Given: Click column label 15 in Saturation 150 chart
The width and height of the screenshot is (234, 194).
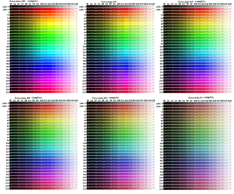Looking at the screenshot, I should (x=10, y=101).
